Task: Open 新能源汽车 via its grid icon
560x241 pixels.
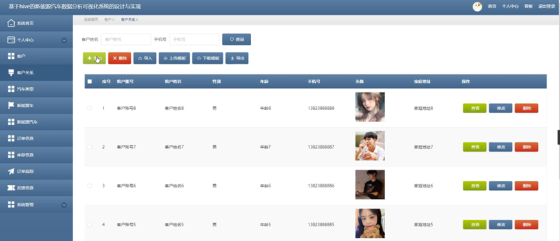Action: click(11, 122)
